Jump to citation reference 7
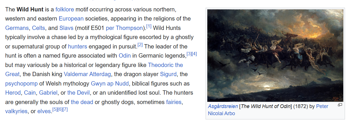Viewport: 347px width, 122px height. [65, 109]
